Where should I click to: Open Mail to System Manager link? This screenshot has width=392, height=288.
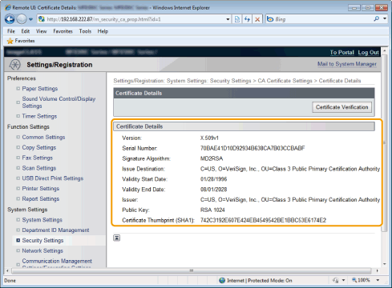pyautogui.click(x=347, y=64)
